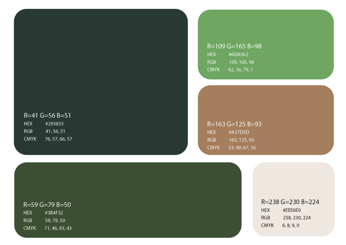346x245 pixels.
Task: Select the hex code #EEE6E0 text
Action: [x=292, y=210]
